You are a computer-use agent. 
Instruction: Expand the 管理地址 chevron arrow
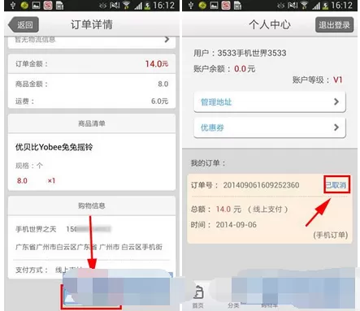336,102
